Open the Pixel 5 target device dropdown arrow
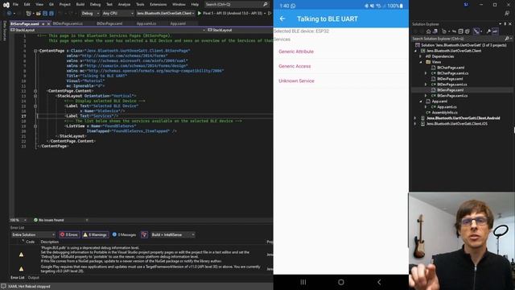This screenshot has height=290, width=515. (x=265, y=13)
